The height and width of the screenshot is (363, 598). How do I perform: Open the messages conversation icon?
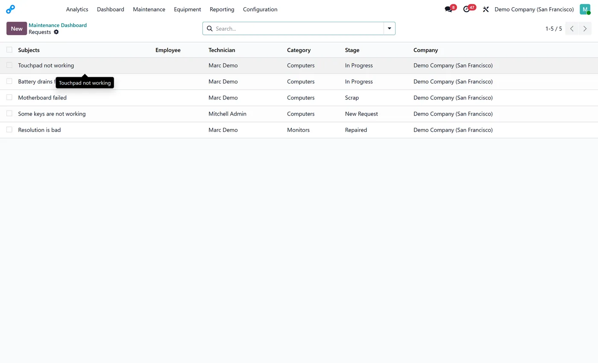tap(448, 9)
